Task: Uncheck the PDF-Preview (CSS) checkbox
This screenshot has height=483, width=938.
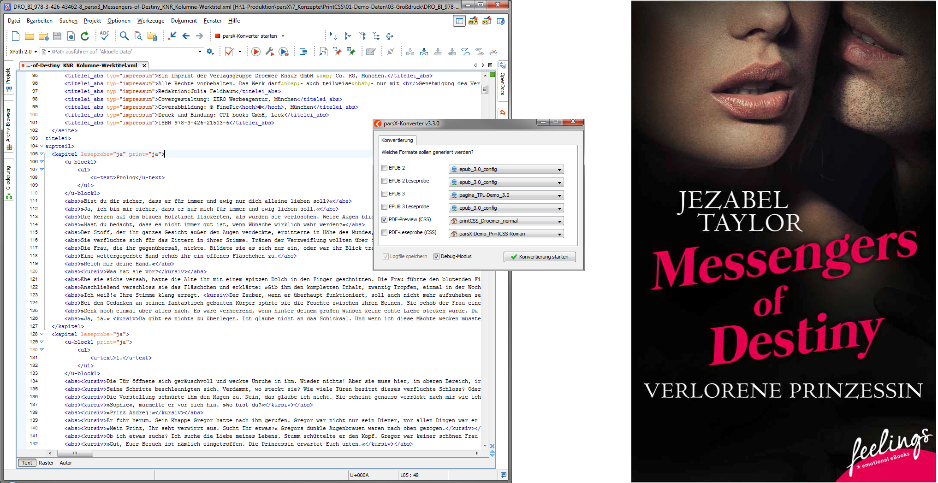Action: 385,220
